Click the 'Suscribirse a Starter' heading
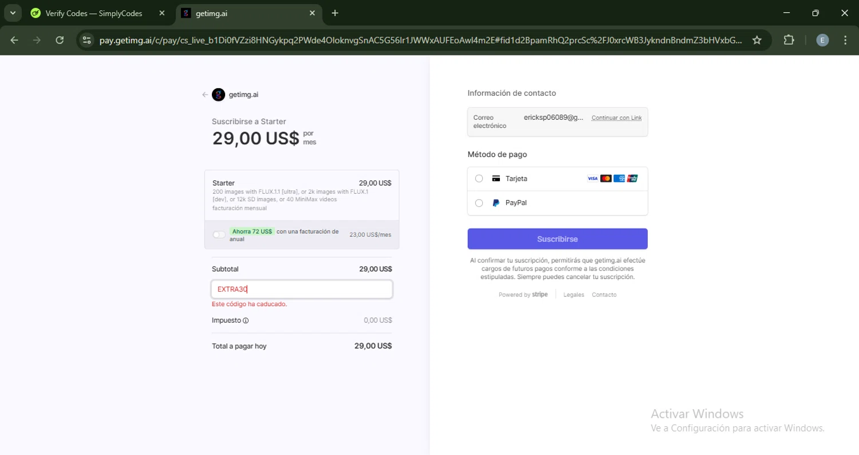 click(x=249, y=121)
